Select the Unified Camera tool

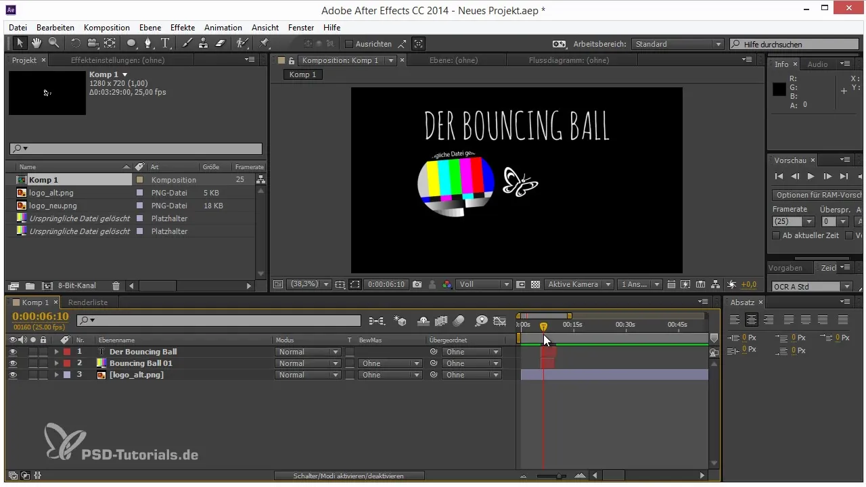point(93,43)
